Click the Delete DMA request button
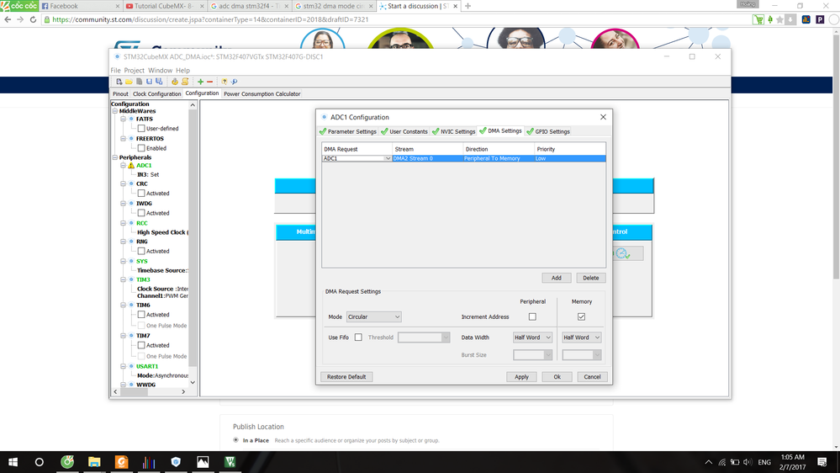The image size is (840, 473). point(591,278)
